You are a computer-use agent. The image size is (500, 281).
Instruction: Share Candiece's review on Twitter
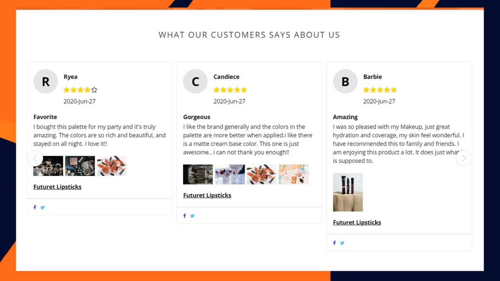192,216
